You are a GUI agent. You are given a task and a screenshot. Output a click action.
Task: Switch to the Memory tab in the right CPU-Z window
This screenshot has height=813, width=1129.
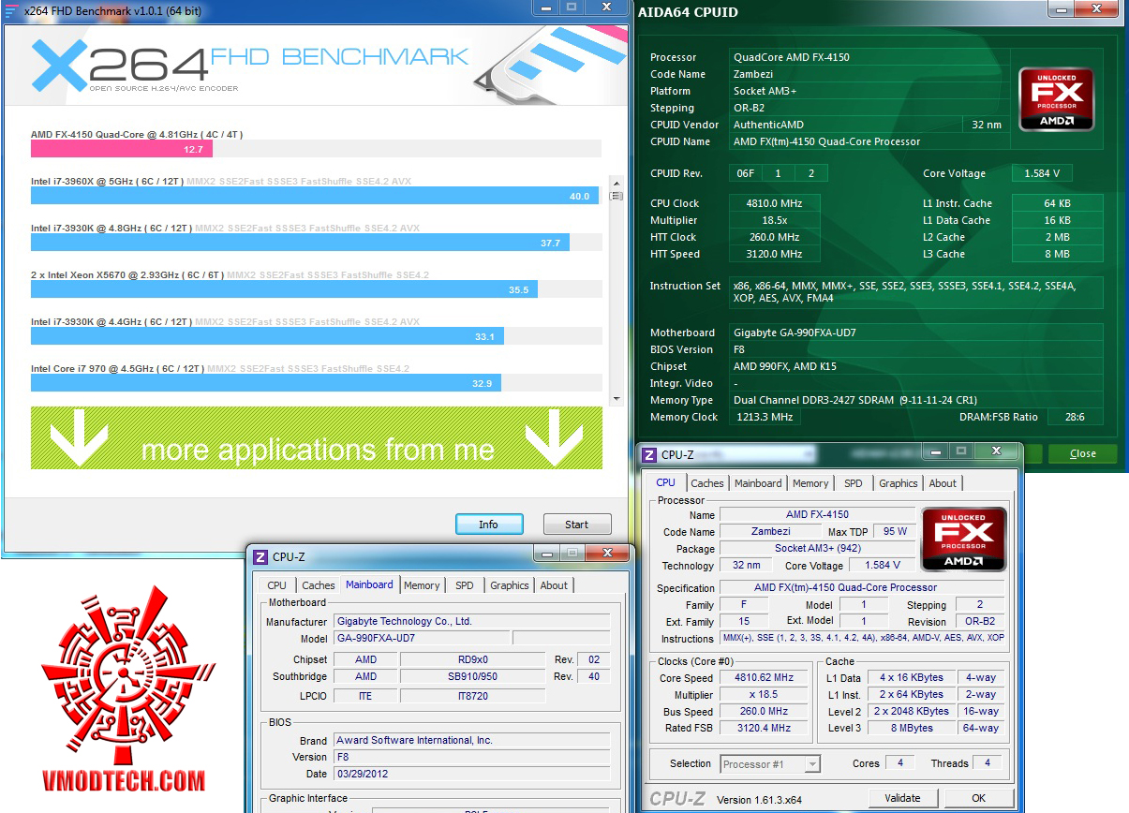[810, 483]
